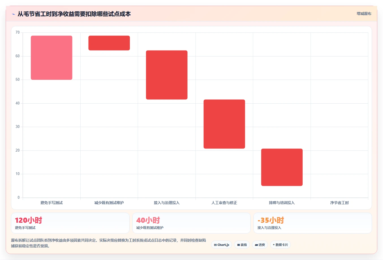
Task: Click the Chart.js tag chip
Action: click(221, 245)
